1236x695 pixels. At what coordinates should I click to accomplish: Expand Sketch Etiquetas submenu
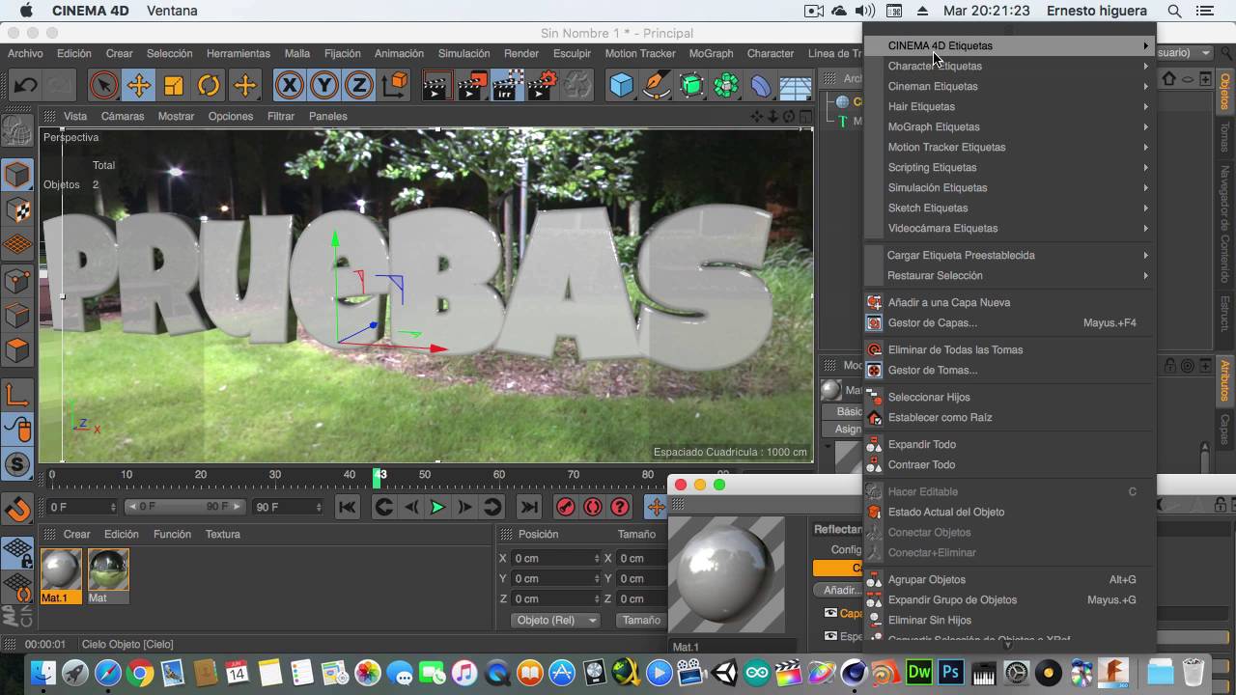tap(1009, 208)
